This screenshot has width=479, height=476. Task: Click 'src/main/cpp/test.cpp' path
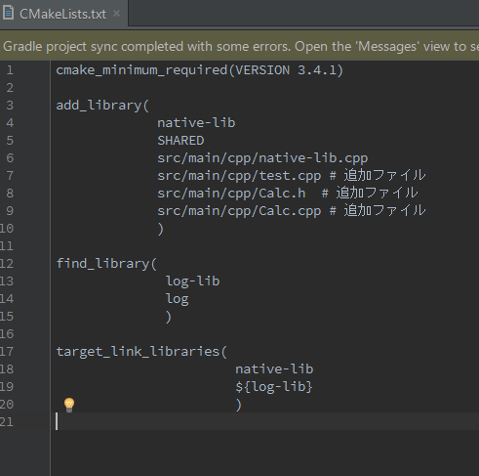[x=239, y=176]
